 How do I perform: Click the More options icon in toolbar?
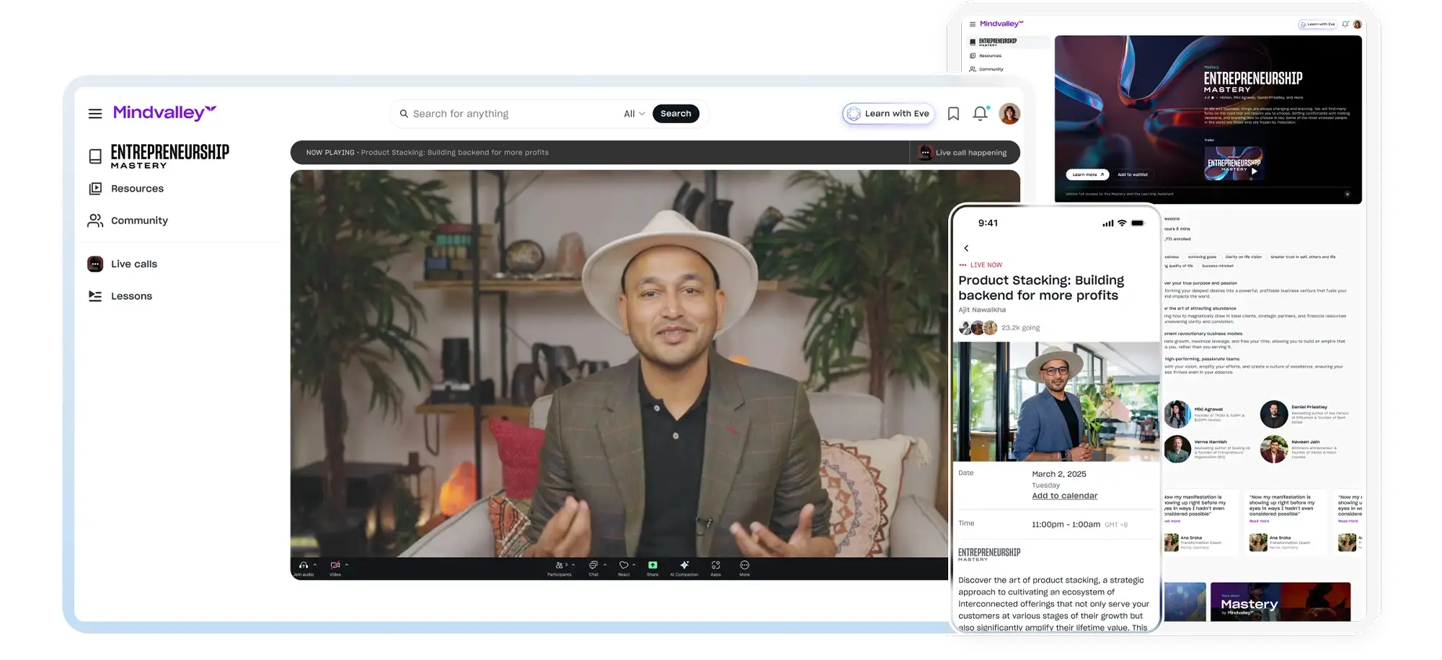point(744,566)
